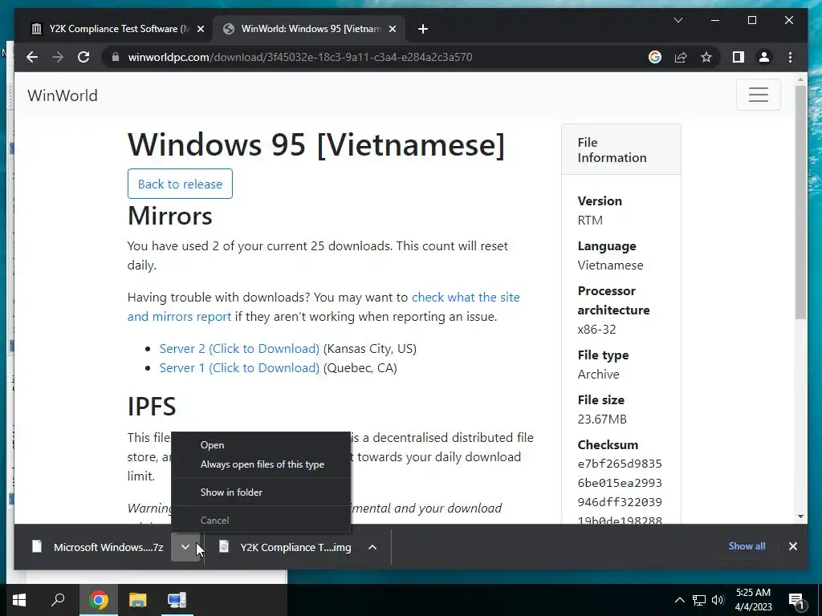
Task: Open File Explorer from taskbar
Action: tap(137, 600)
